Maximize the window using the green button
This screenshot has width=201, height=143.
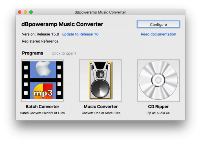[x=31, y=12]
